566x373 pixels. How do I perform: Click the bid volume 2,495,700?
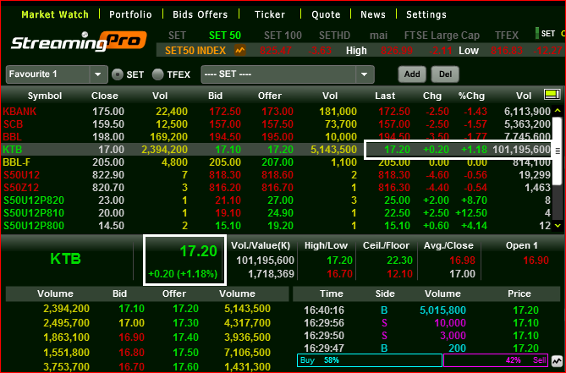[x=67, y=323]
